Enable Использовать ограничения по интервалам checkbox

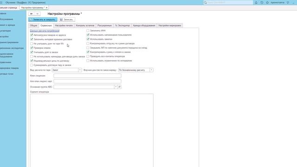click(88, 61)
